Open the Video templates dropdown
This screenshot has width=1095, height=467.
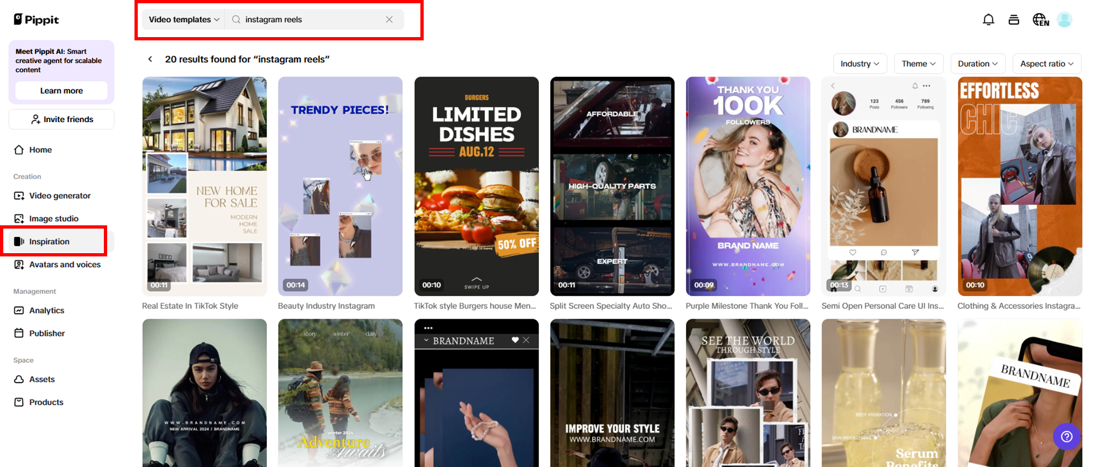click(184, 20)
